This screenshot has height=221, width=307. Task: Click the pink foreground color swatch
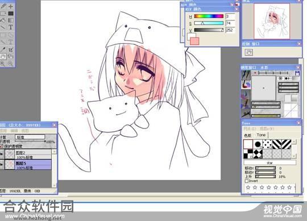coord(194,41)
